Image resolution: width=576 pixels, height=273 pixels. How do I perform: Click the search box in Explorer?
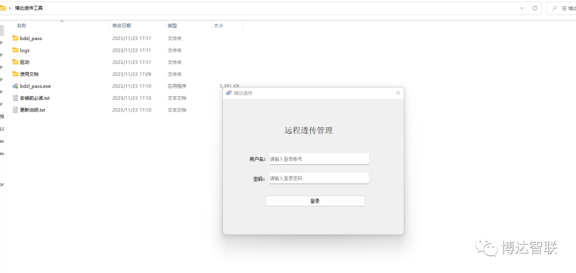tap(561, 8)
